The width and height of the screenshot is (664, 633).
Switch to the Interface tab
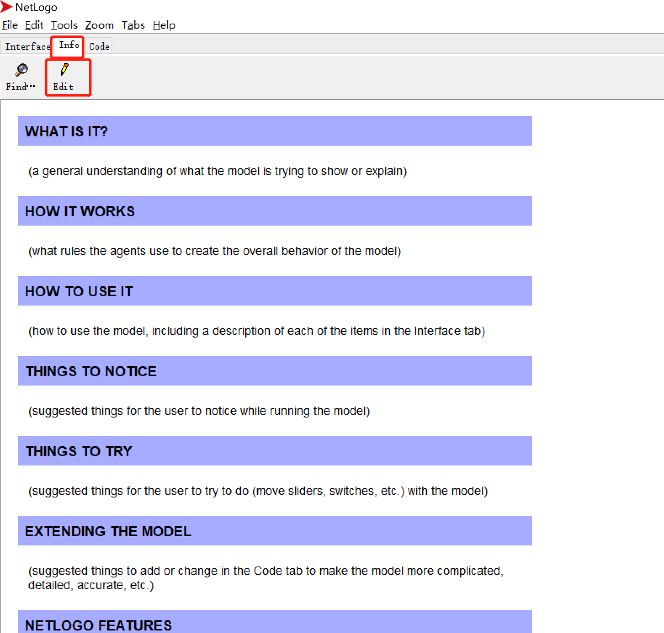(27, 46)
